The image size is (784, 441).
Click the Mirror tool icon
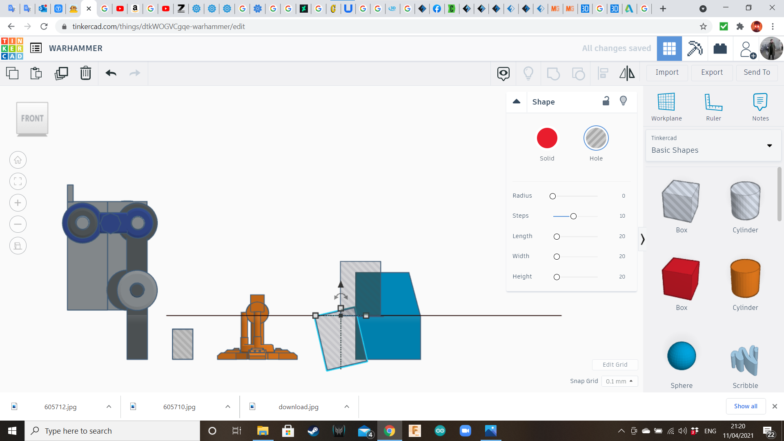pyautogui.click(x=627, y=73)
